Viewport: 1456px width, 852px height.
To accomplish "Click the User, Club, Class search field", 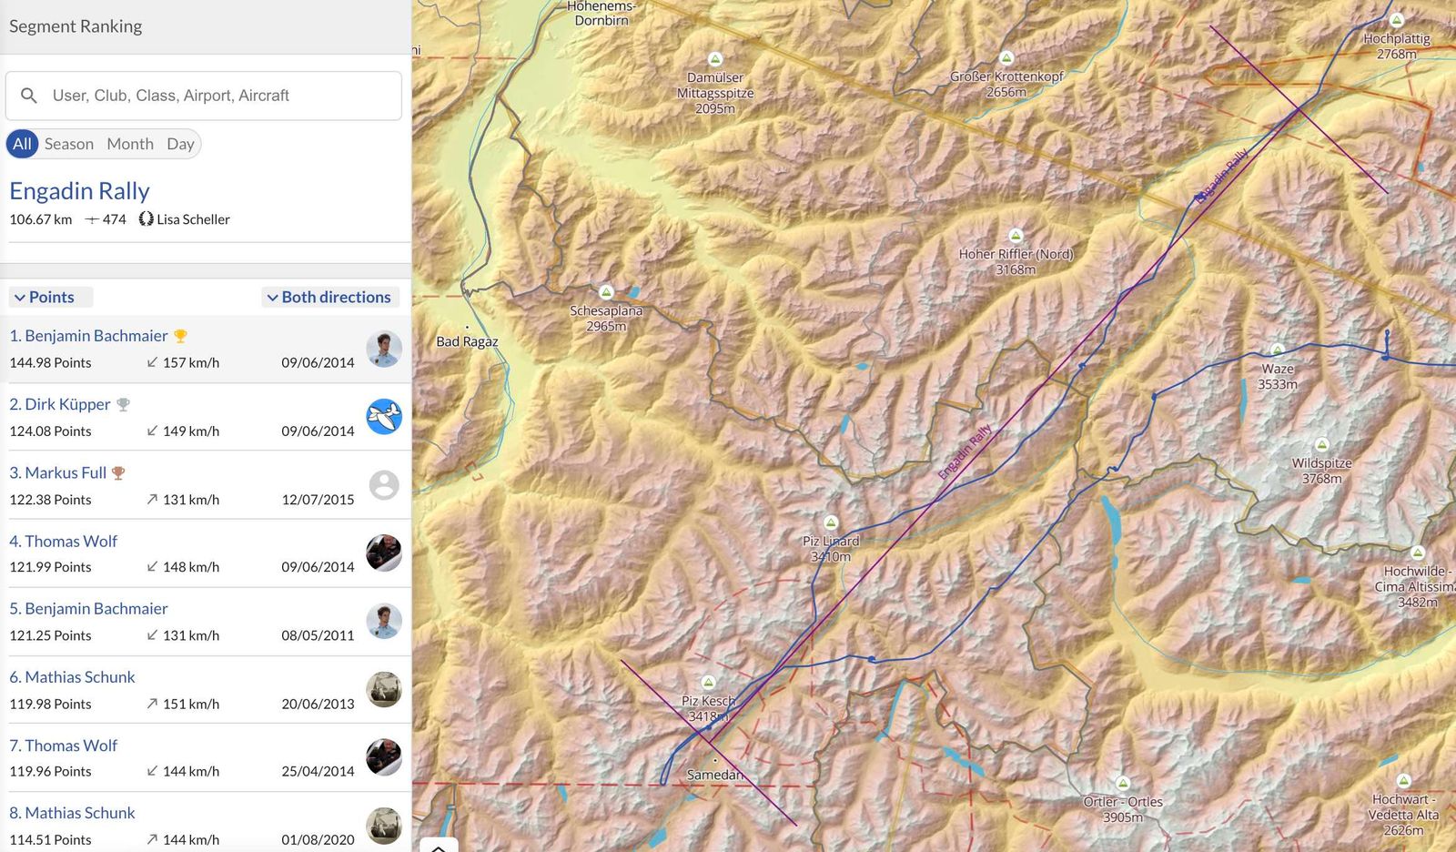I will tap(218, 96).
